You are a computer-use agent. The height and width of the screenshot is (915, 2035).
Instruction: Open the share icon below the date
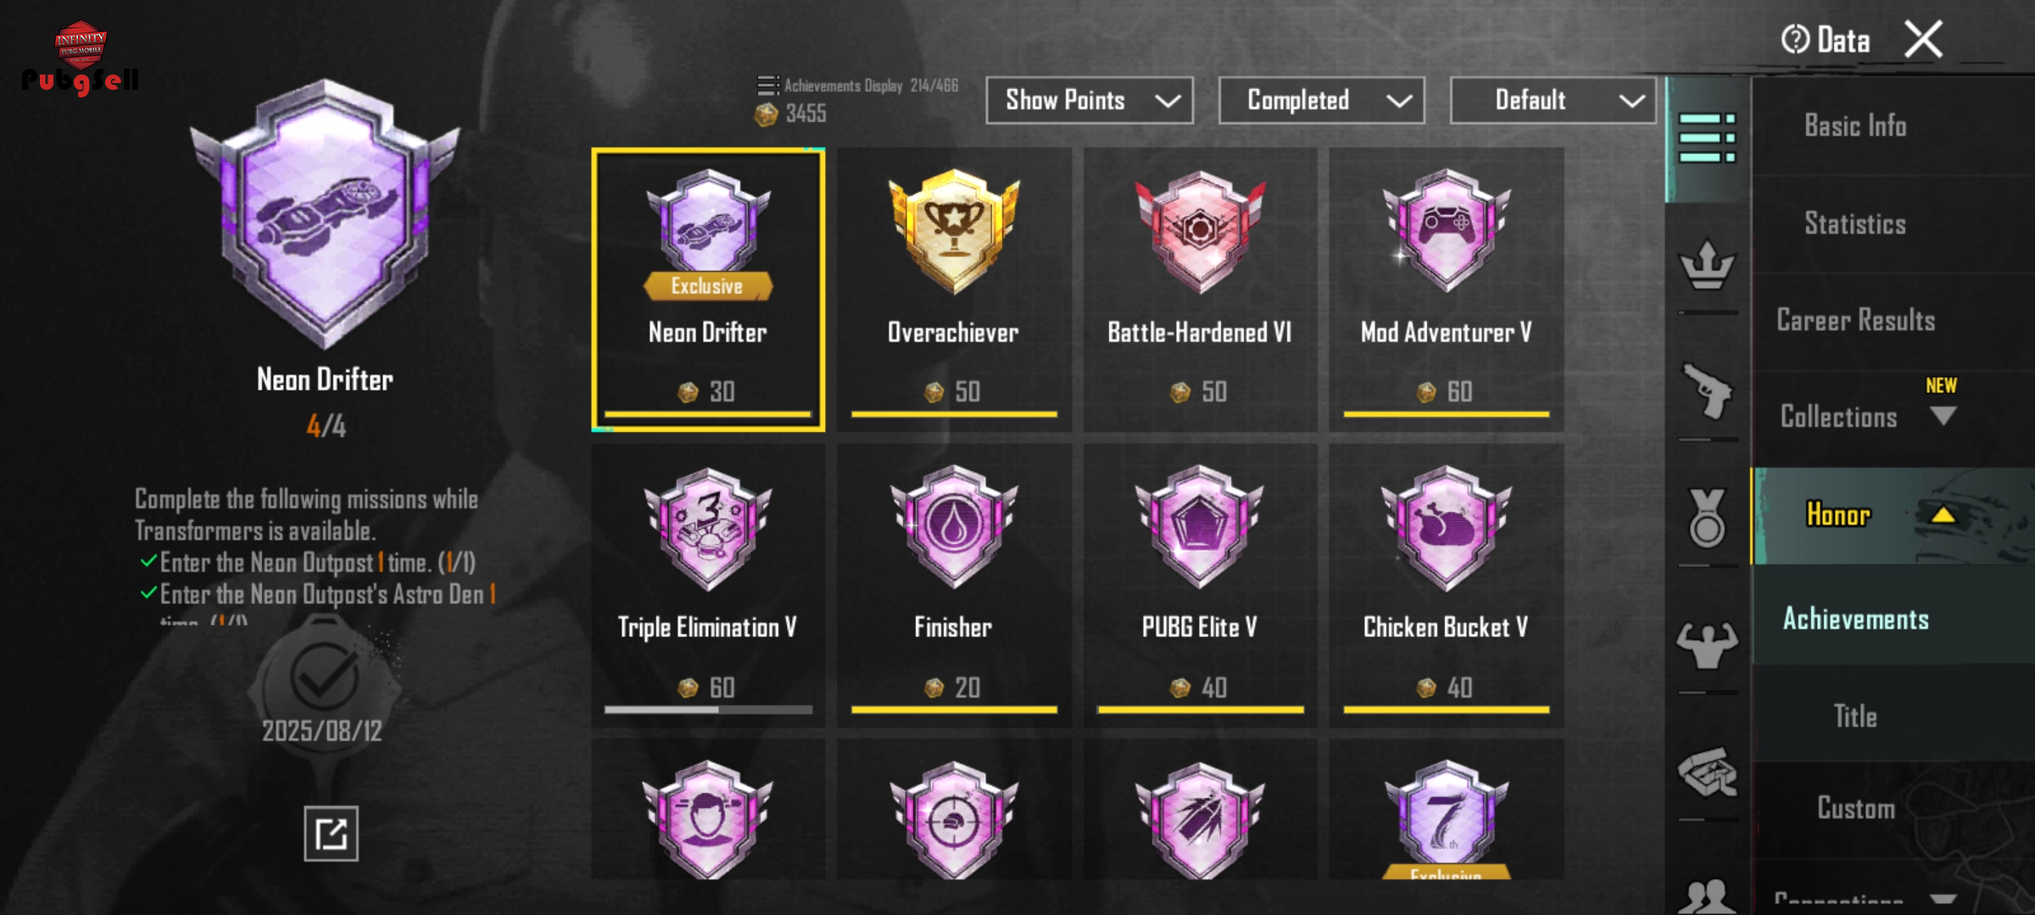(x=331, y=834)
